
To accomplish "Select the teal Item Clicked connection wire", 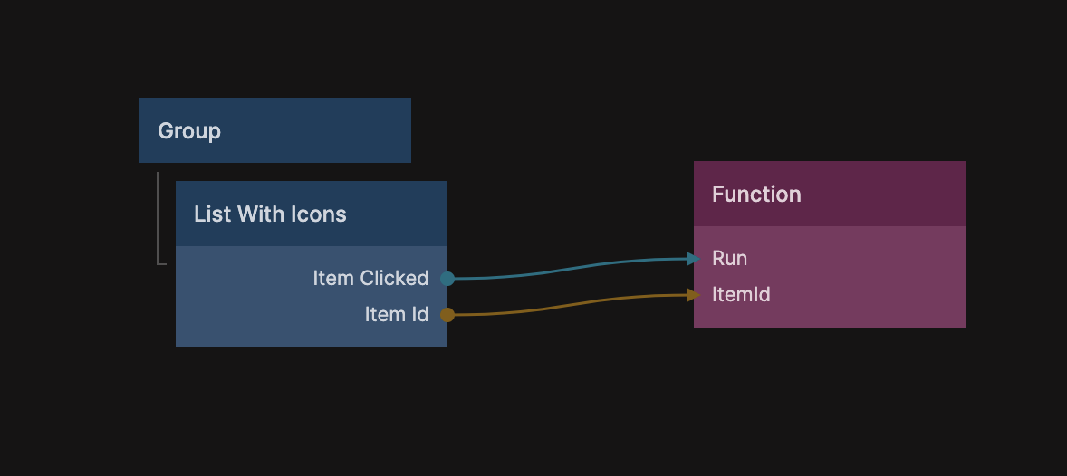I will 571,269.
